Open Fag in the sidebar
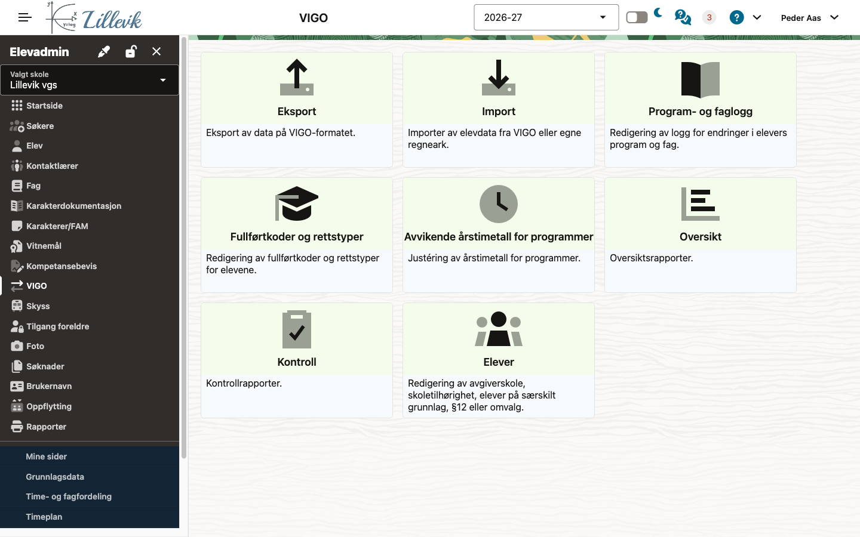This screenshot has width=860, height=537. point(90,186)
